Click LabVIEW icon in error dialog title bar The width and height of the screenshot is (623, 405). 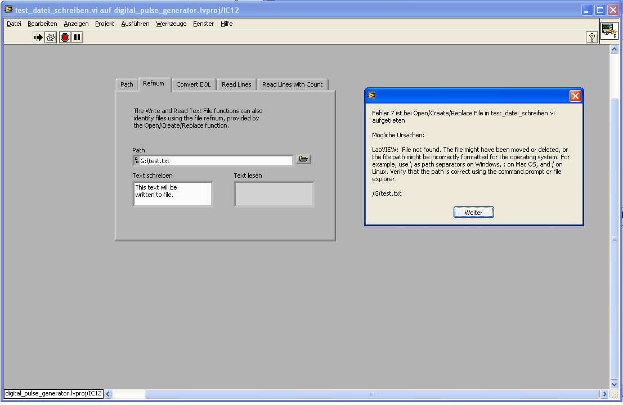pyautogui.click(x=372, y=95)
